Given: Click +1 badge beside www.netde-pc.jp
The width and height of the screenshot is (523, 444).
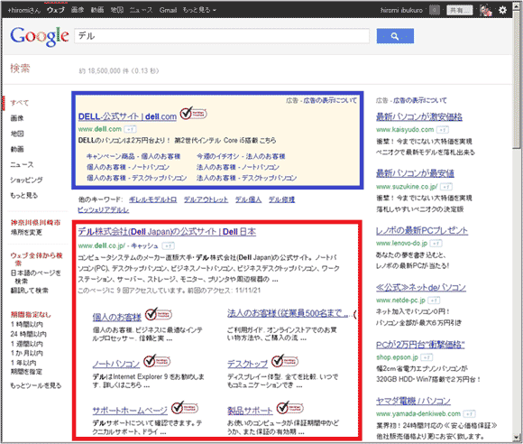Looking at the screenshot, I should 434,301.
